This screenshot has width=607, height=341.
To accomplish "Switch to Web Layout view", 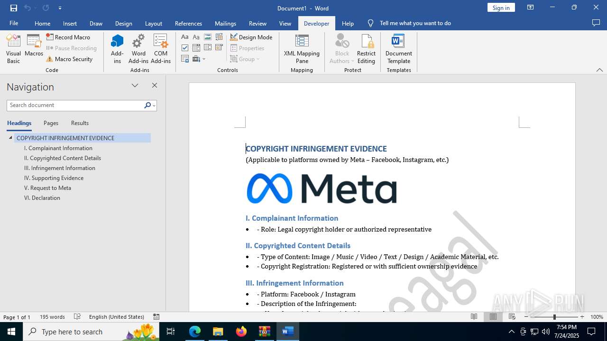I will pos(512,317).
